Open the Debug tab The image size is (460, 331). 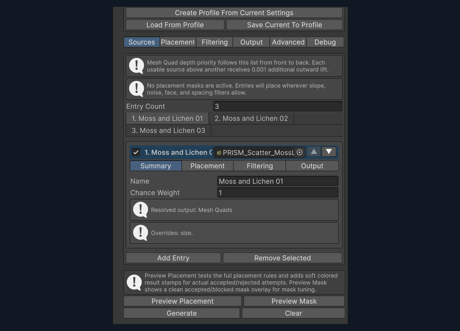325,42
